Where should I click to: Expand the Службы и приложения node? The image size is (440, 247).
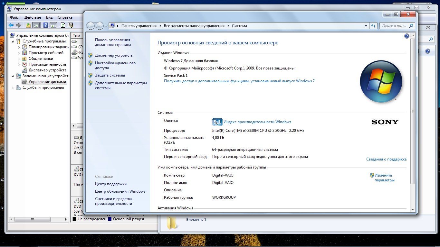coord(13,88)
